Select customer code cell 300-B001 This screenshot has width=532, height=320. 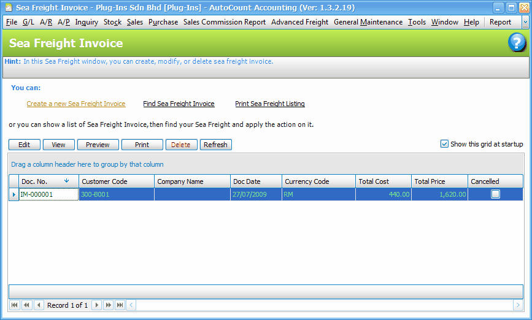pyautogui.click(x=117, y=194)
